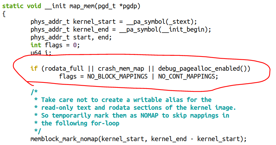The width and height of the screenshot is (276, 145).
Task: Click the comment opener /*
Action: pos(34,92)
